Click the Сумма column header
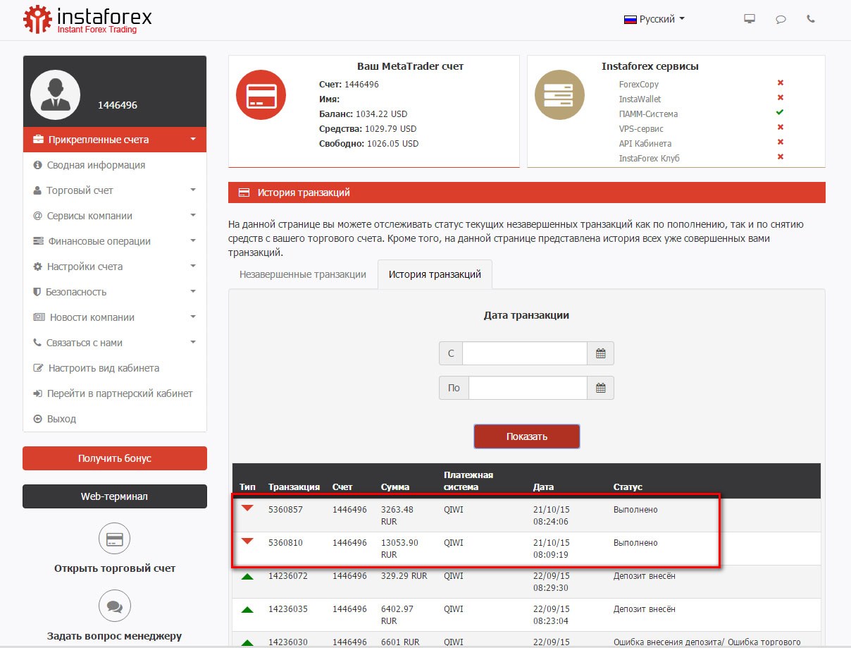The width and height of the screenshot is (851, 648). [x=395, y=487]
